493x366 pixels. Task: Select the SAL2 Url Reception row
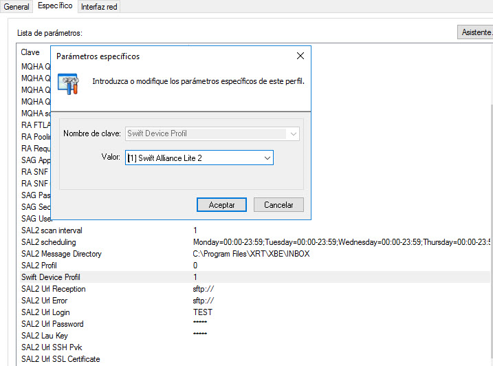(54, 289)
